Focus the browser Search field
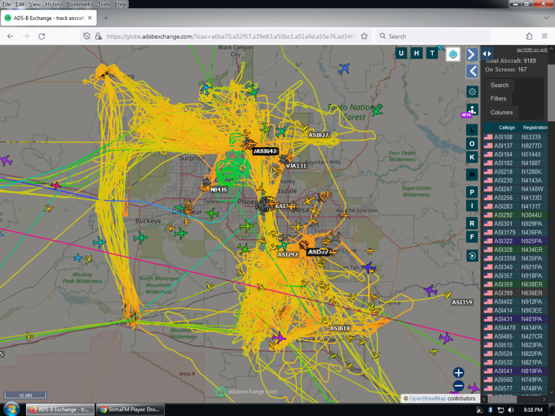555x416 pixels. pyautogui.click(x=433, y=36)
